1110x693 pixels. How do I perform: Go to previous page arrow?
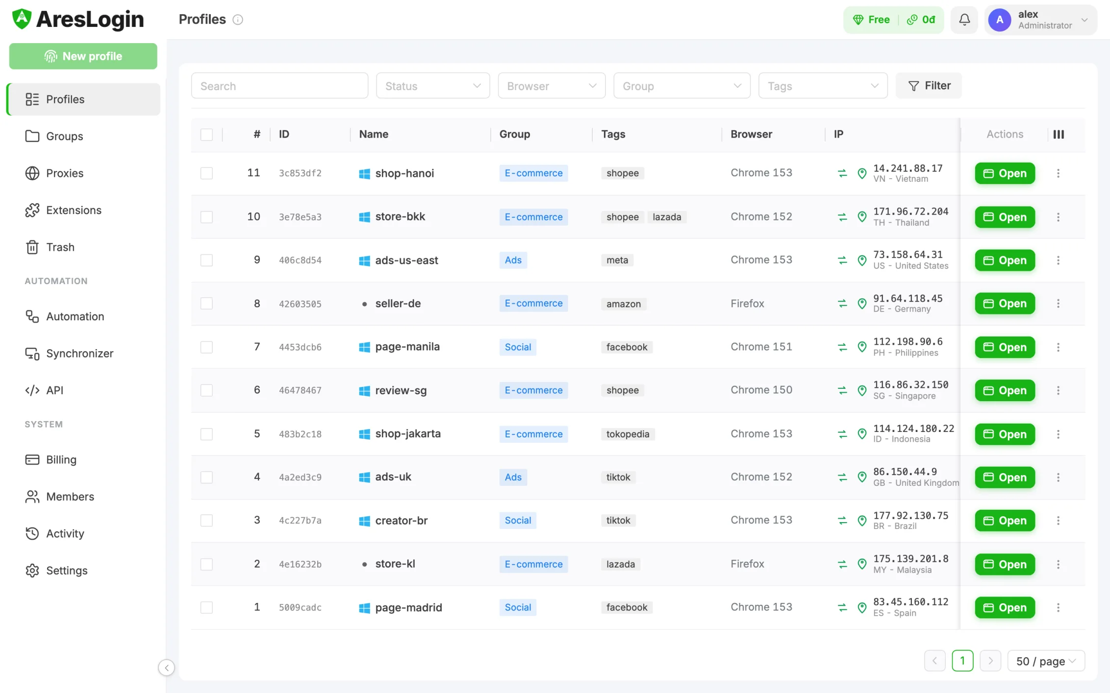[x=934, y=661]
